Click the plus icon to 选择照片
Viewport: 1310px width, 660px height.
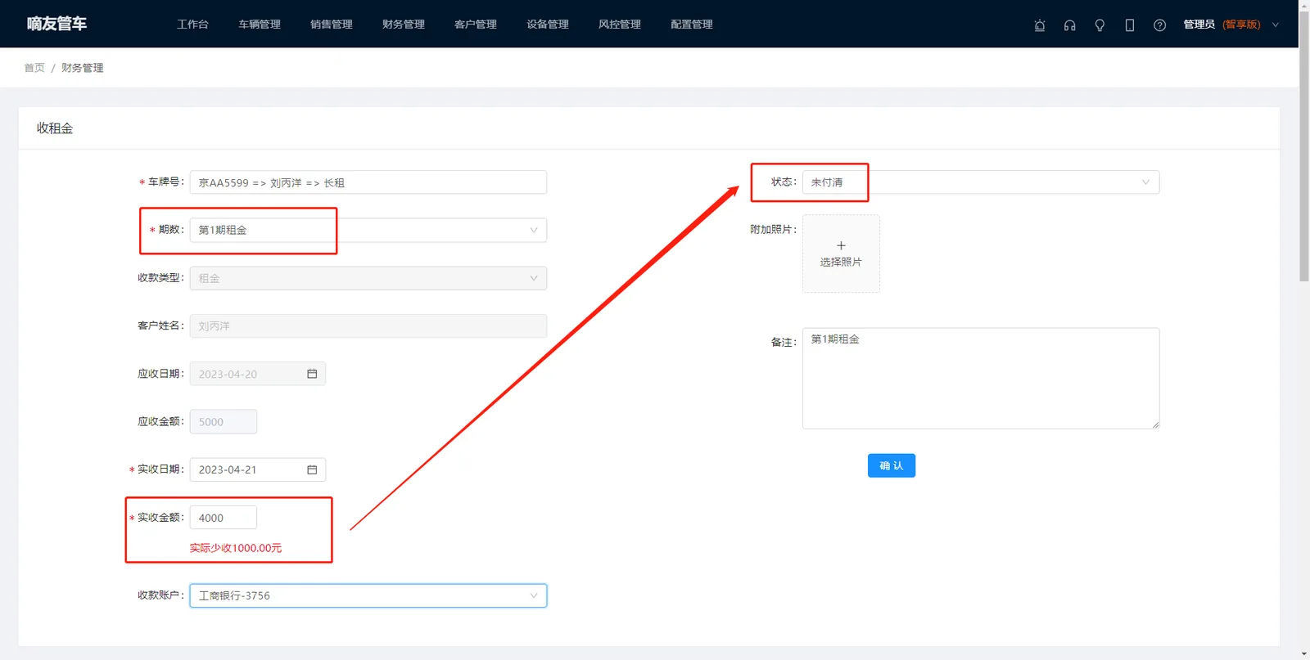point(841,245)
